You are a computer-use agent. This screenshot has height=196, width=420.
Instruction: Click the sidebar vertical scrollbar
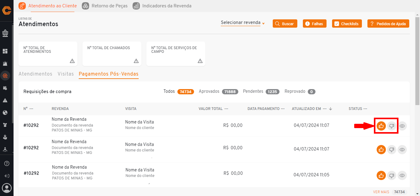[13, 74]
